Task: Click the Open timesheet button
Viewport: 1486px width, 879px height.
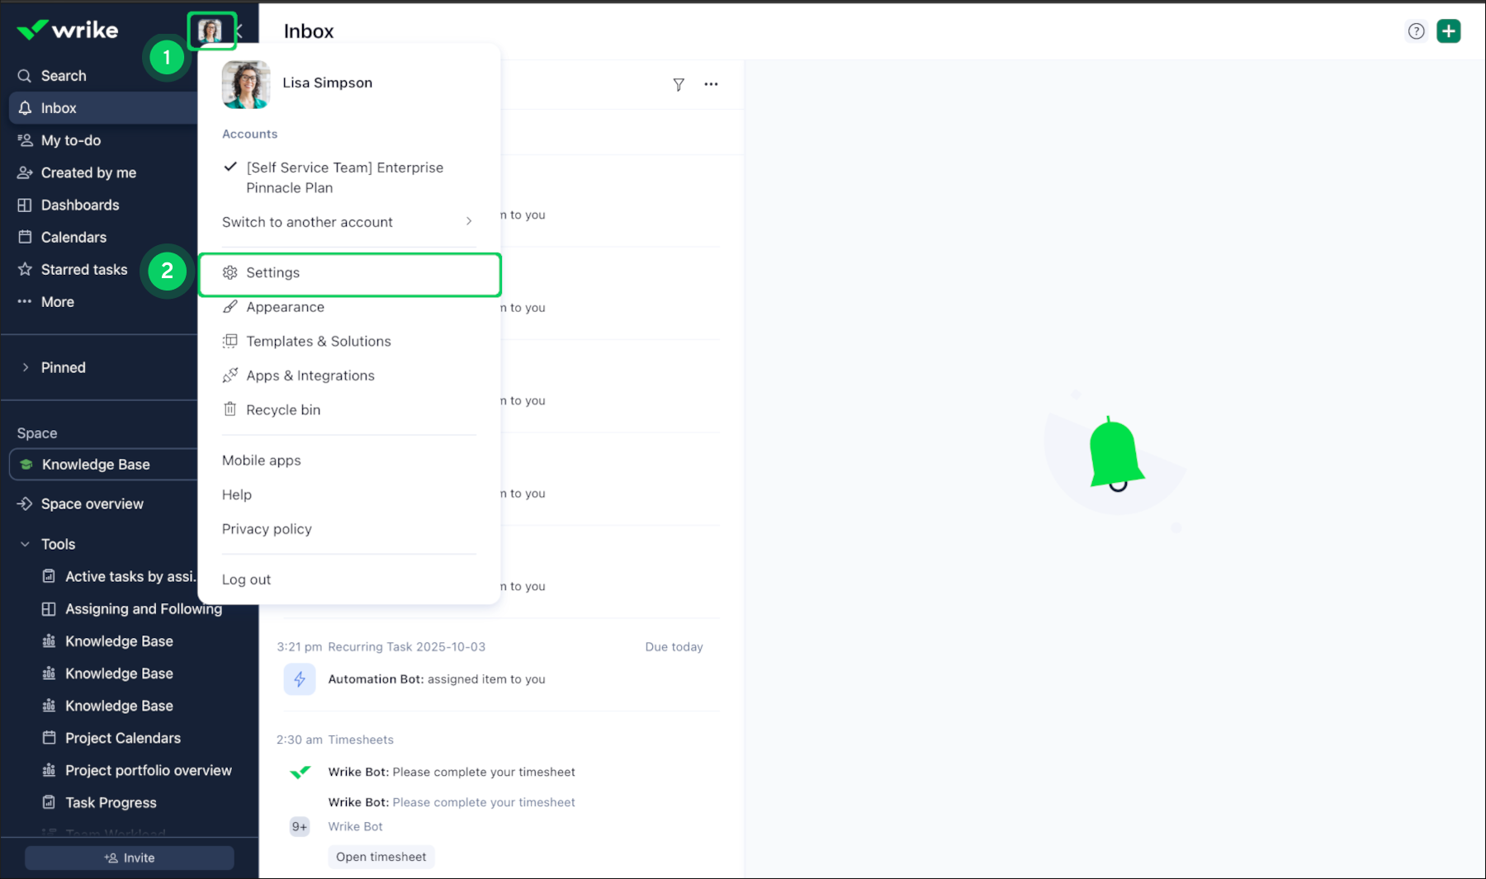Action: click(x=381, y=857)
